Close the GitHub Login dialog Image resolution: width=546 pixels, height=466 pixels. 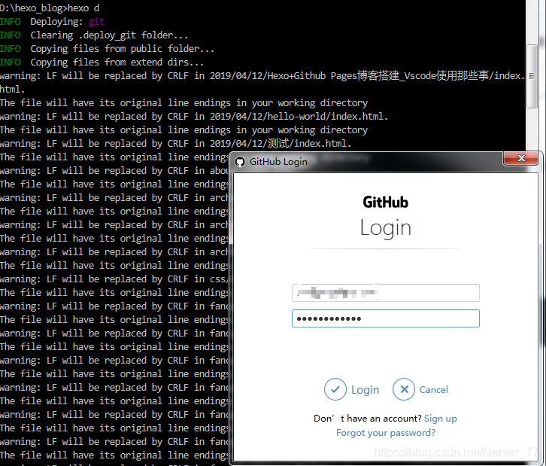click(521, 158)
